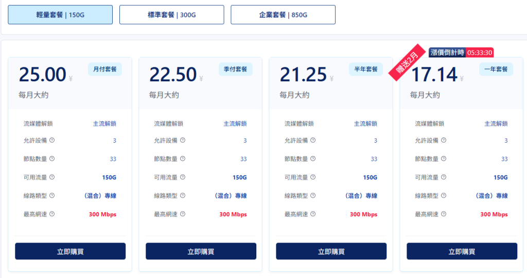This screenshot has height=278, width=527.
Task: Click the 漲價倒計時 countdown timer label
Action: click(447, 53)
